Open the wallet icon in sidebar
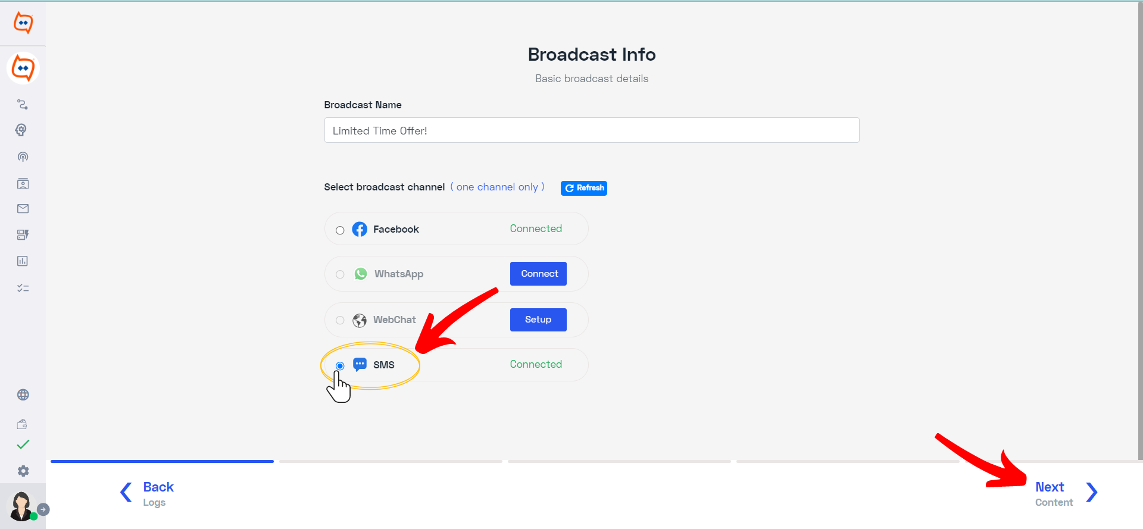This screenshot has width=1143, height=529. coord(22,424)
